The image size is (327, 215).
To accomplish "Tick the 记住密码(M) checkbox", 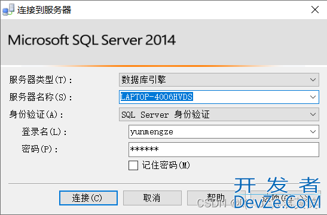I will [x=133, y=165].
